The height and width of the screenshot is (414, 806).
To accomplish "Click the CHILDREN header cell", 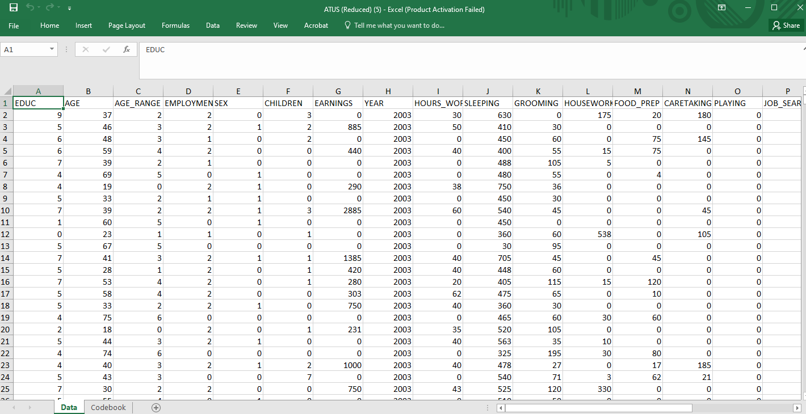I will (x=288, y=103).
